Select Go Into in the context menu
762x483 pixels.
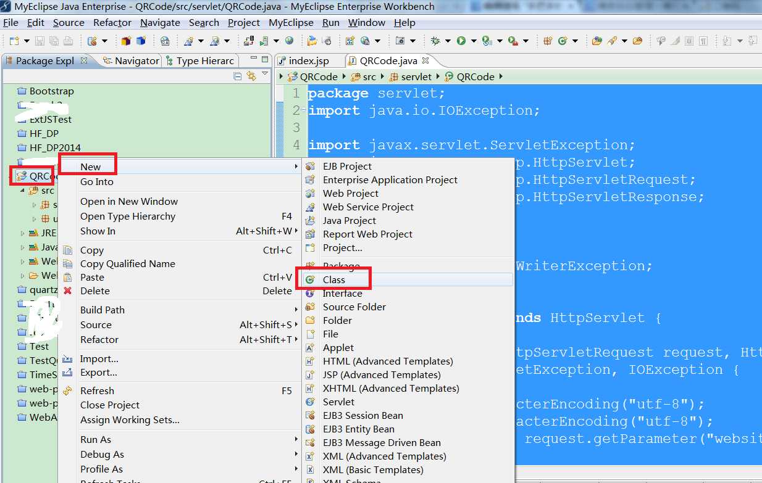coord(180,181)
